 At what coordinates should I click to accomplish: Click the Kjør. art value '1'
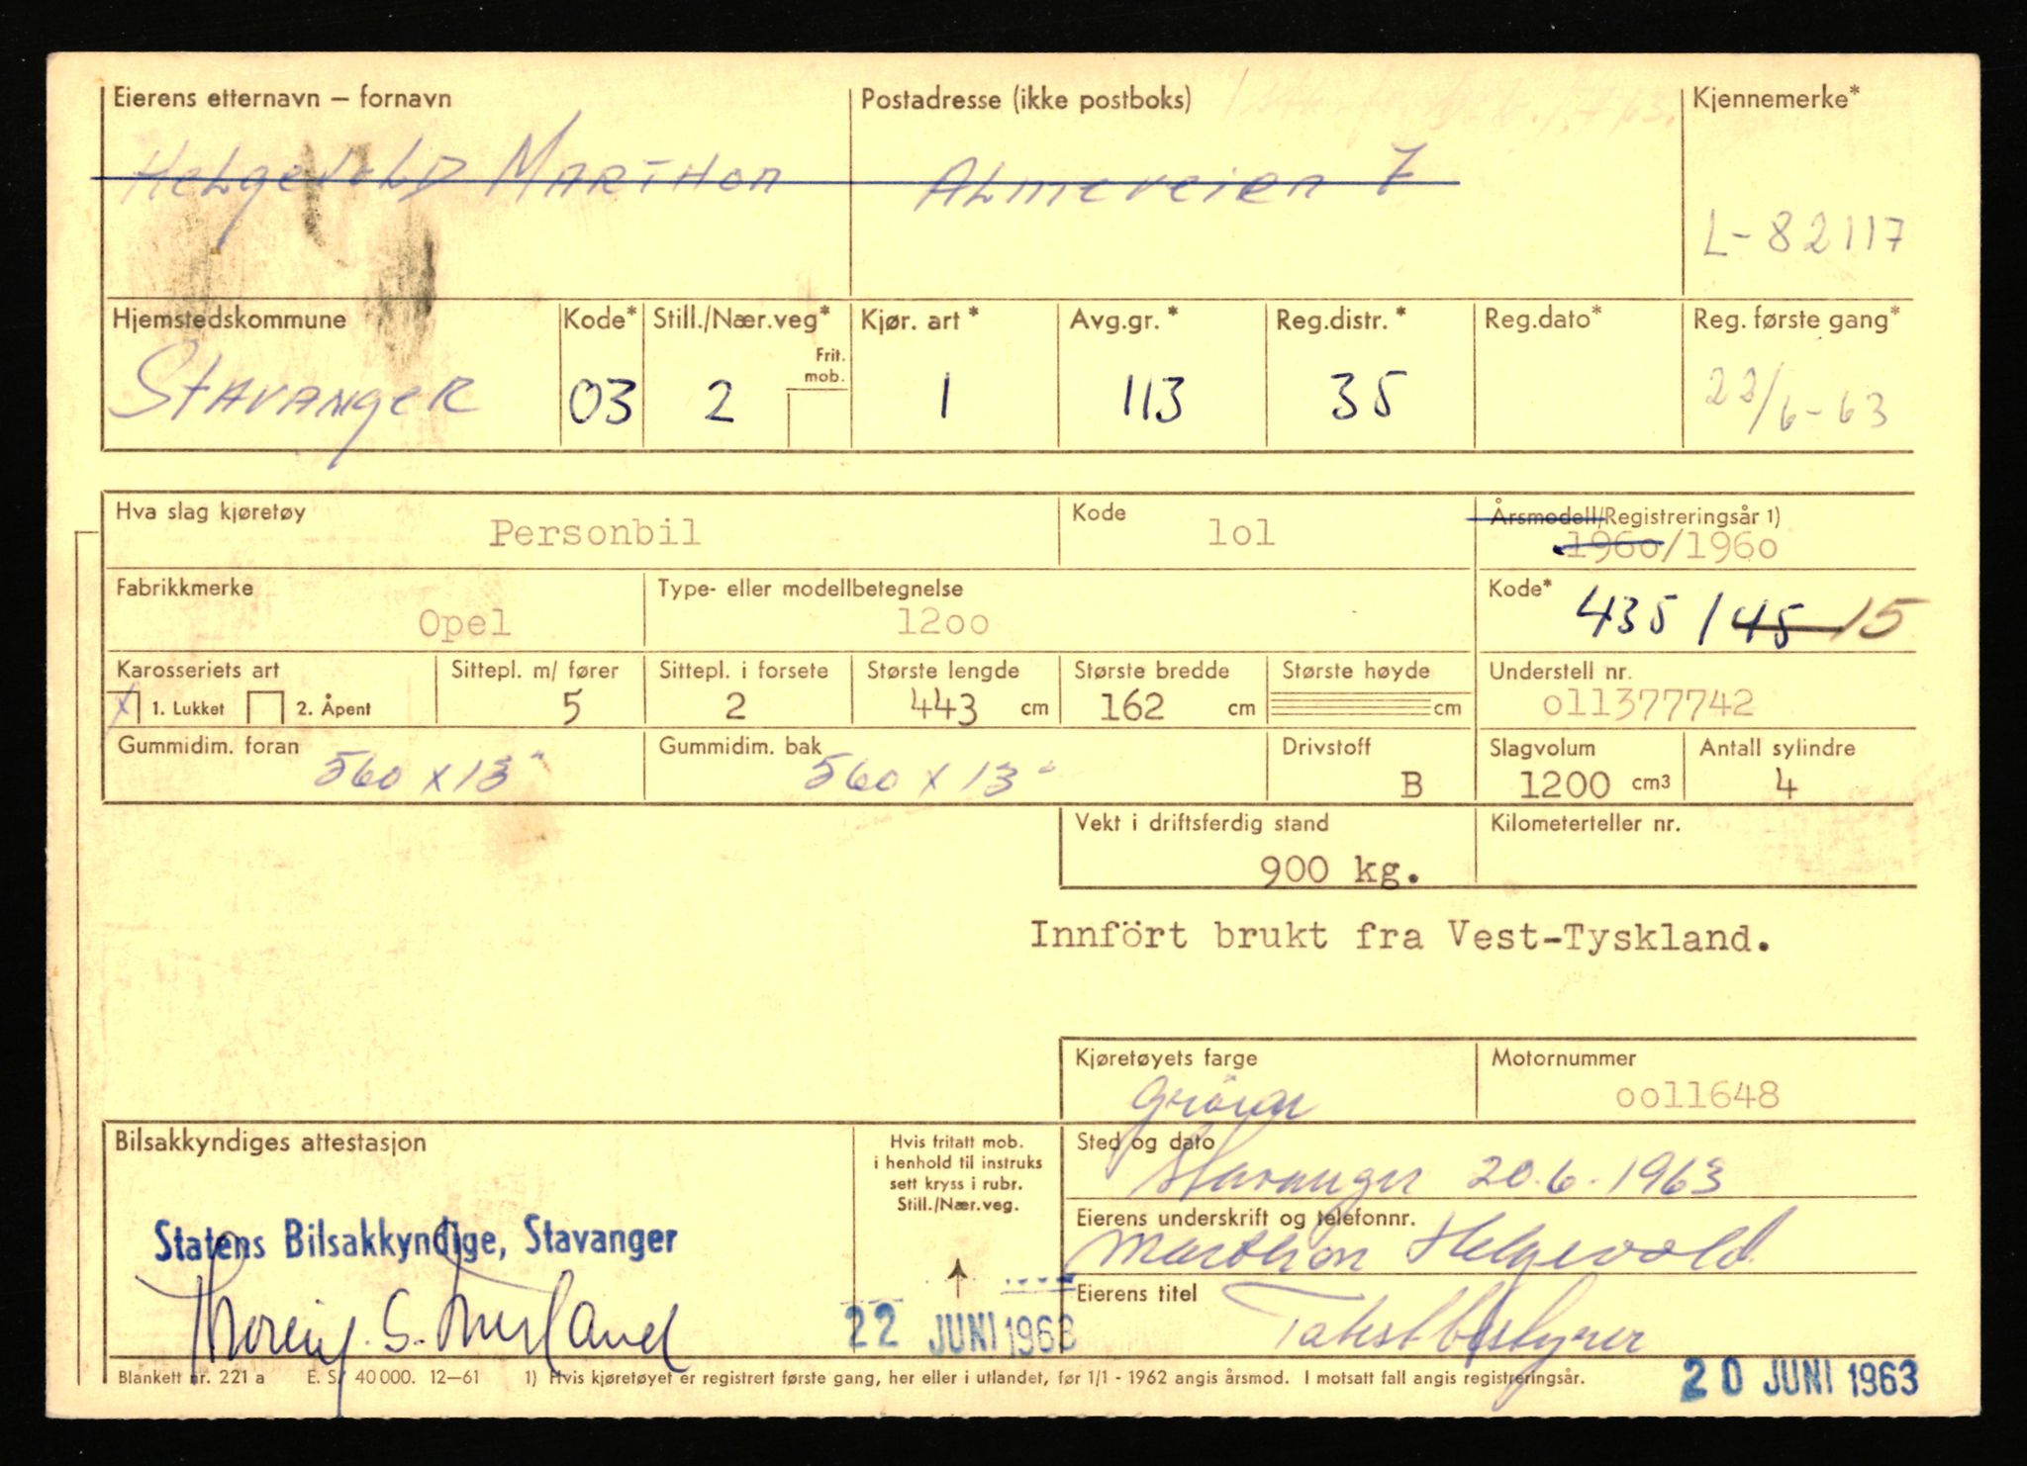coord(943,399)
